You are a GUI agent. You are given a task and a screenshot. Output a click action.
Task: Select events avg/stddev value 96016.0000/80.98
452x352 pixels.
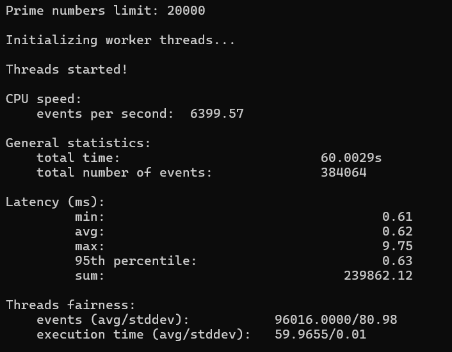tap(336, 320)
